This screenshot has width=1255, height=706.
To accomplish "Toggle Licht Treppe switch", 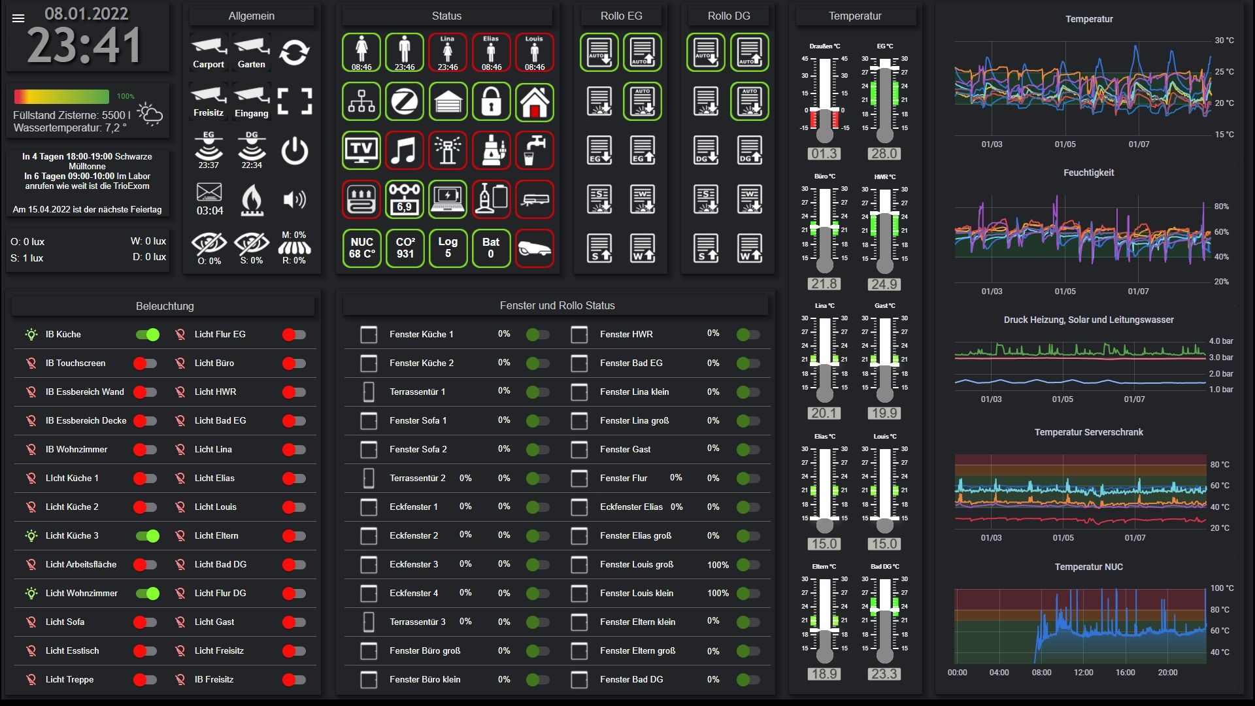I will (x=145, y=680).
